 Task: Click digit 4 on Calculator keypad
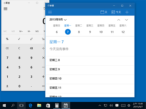7,67
